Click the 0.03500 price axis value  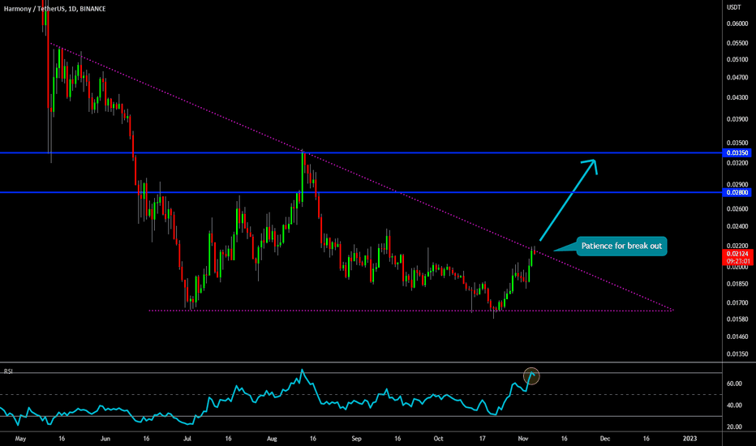click(737, 143)
